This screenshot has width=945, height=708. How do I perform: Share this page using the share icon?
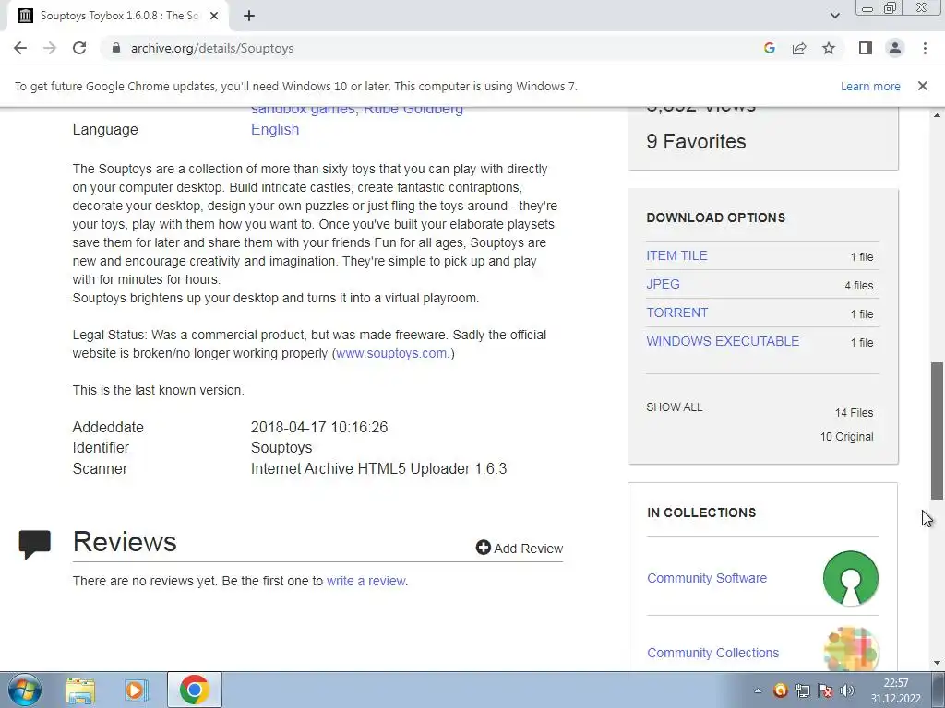tap(799, 48)
